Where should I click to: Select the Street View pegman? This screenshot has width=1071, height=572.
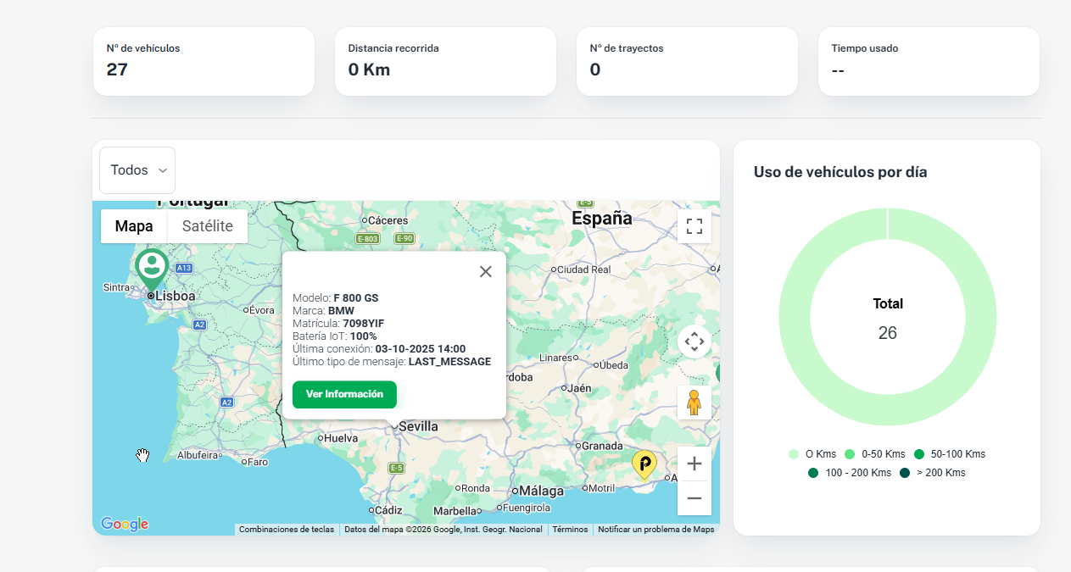click(x=694, y=403)
